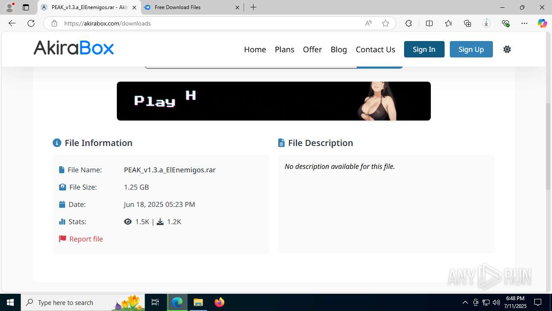Open File Explorer from taskbar
This screenshot has width=552, height=311.
198,302
